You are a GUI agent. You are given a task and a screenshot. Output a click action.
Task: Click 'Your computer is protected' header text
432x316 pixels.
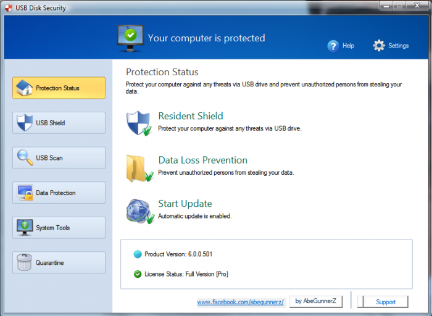(x=206, y=38)
